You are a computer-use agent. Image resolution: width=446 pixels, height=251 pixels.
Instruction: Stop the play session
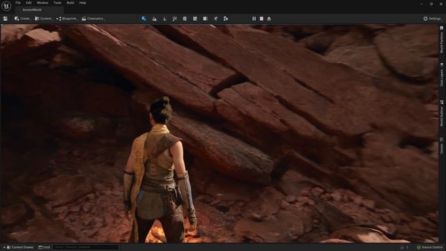[261, 19]
